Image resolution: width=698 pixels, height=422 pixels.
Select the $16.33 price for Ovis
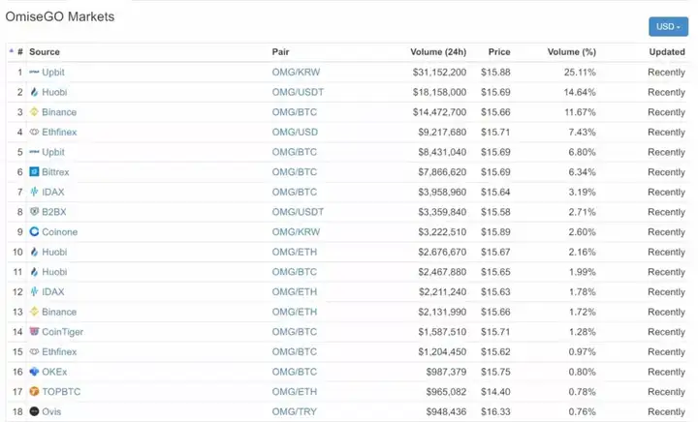[495, 411]
